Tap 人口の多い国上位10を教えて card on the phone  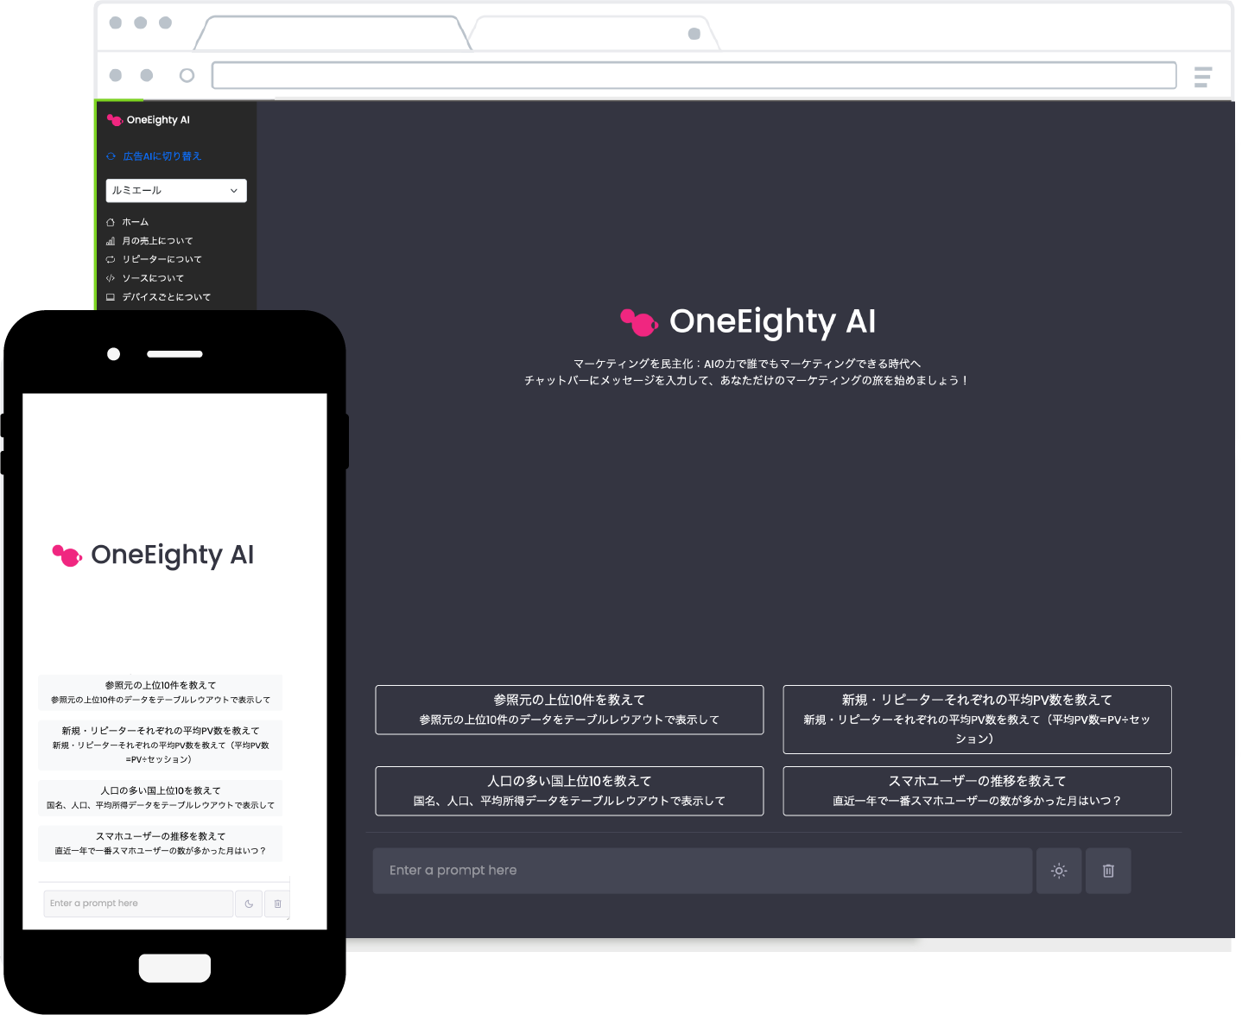tap(161, 797)
